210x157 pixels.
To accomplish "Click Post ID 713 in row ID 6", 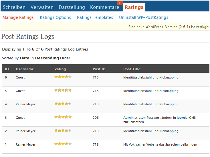I will tap(96, 77).
